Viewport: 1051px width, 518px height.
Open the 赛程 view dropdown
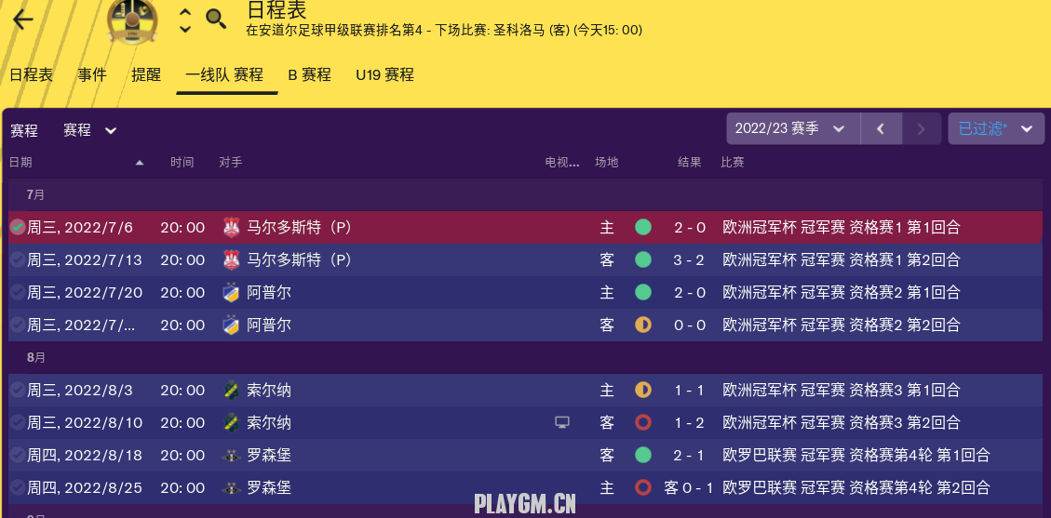[90, 130]
